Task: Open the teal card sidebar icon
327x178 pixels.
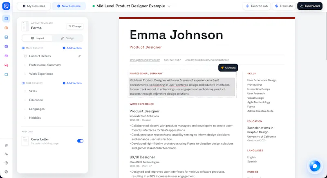Action: [6, 74]
